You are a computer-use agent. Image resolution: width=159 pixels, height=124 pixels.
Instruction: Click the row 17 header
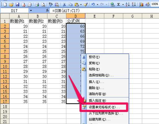coord(5,101)
